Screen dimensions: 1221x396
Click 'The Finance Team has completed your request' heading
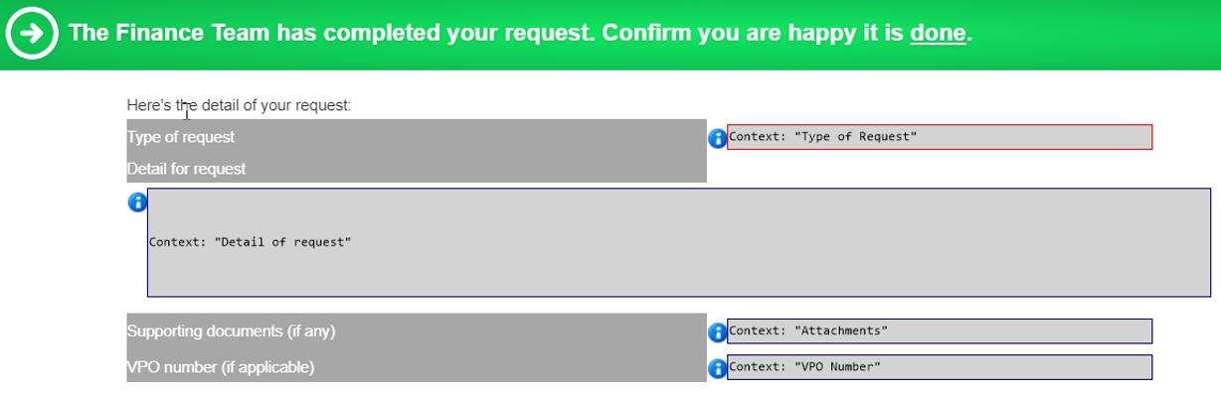(333, 33)
